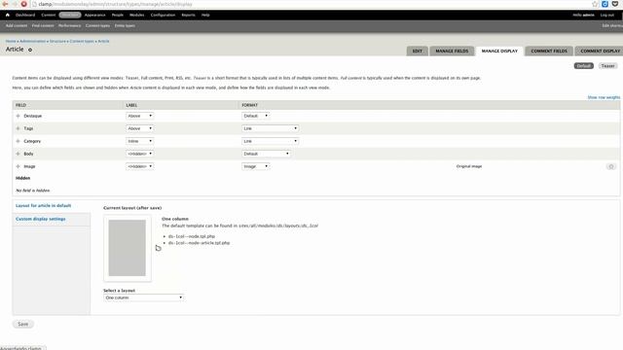Click the browser back arrow
Screen dimensions: 623x350
(x=5, y=4)
